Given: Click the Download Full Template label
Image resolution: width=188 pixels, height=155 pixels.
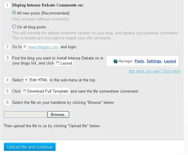Looking at the screenshot, I should (x=48, y=91).
